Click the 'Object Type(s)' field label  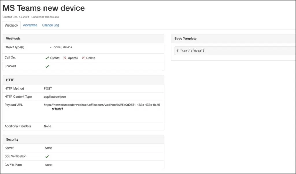pos(14,47)
